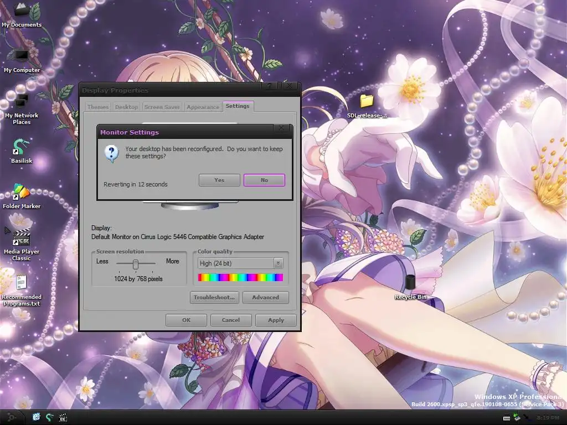Screen dimensions: 567x425
Task: Click the help button in Display Properties title bar
Action: point(270,86)
